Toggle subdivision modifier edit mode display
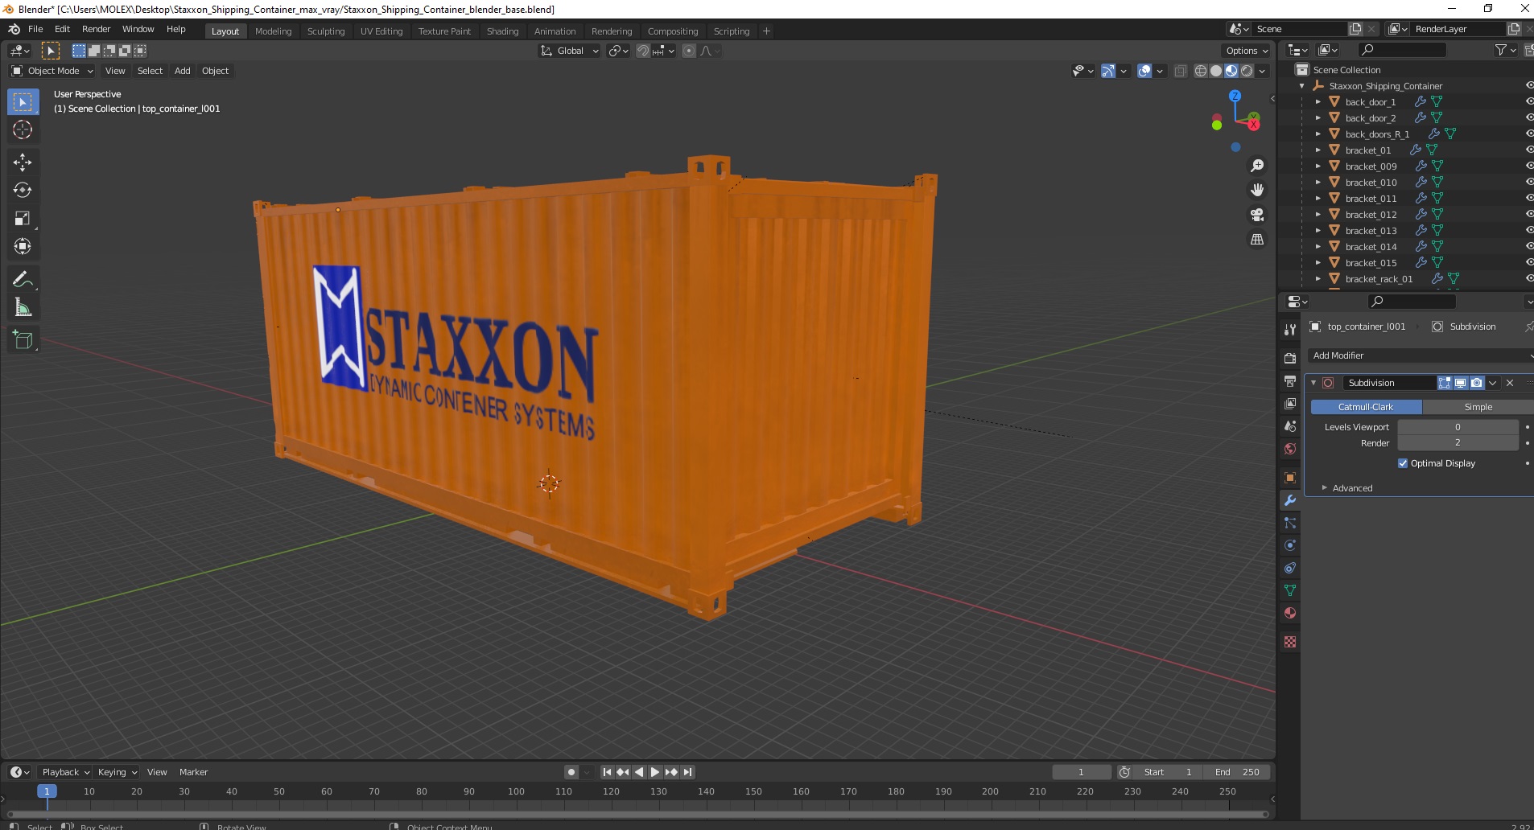Screen dimensions: 1534x830 click(x=1445, y=383)
